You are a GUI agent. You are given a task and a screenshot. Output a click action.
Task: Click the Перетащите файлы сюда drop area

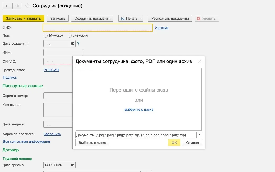(x=139, y=99)
